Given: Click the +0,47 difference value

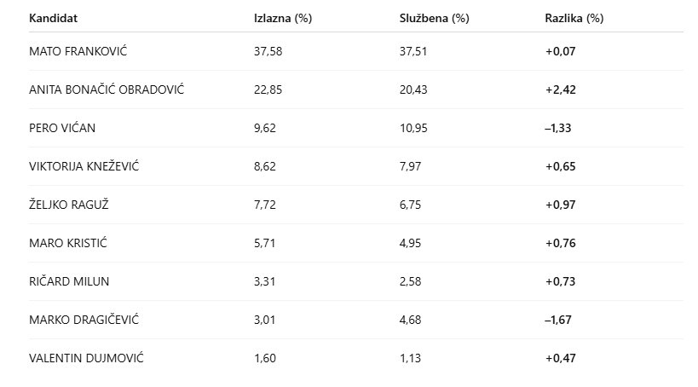Looking at the screenshot, I should click(x=561, y=358).
